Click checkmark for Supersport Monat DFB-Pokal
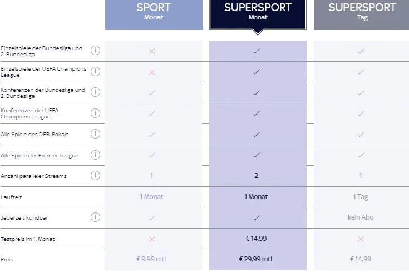This screenshot has width=409, height=272. (257, 134)
